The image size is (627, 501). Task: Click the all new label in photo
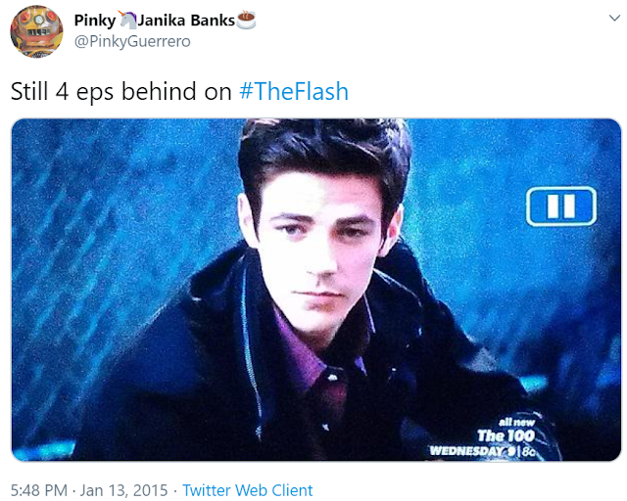(516, 422)
